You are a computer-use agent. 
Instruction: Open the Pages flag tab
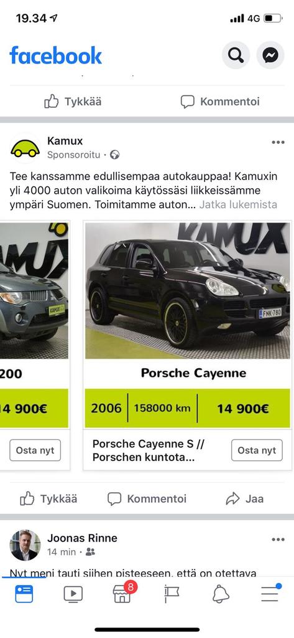click(172, 594)
